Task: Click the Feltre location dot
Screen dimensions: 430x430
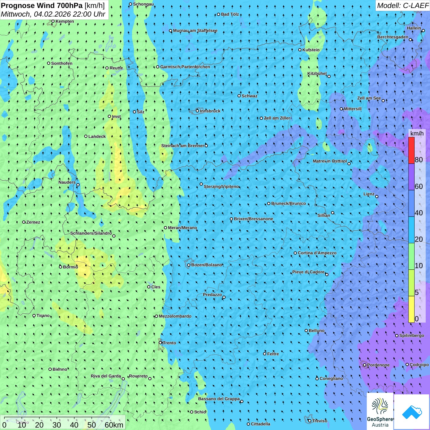Action: coord(264,354)
